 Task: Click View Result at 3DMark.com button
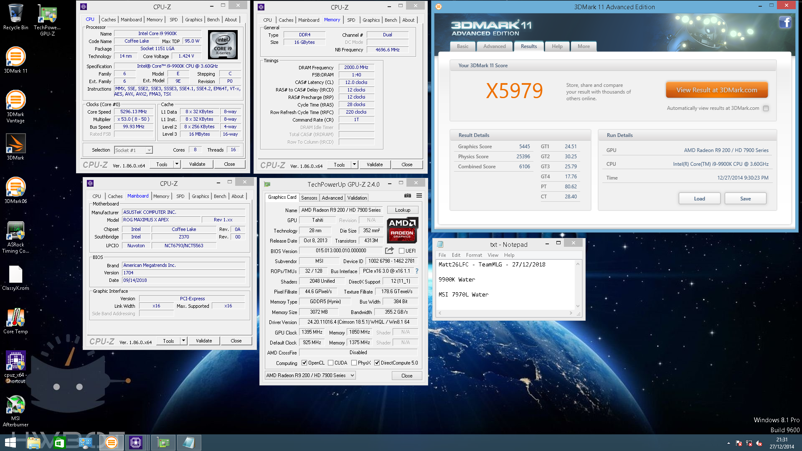[x=717, y=90]
